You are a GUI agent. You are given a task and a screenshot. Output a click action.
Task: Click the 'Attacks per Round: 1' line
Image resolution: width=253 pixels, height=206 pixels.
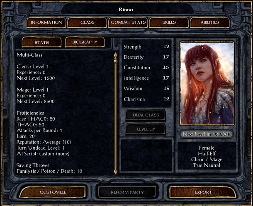tap(39, 131)
